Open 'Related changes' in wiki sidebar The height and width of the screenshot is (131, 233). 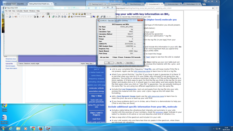point(11,61)
